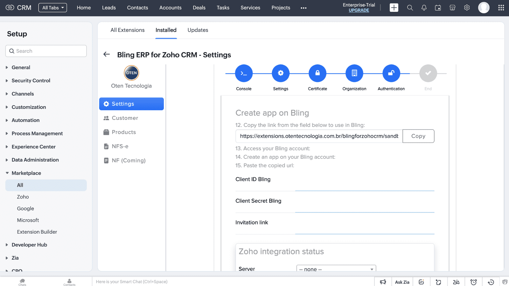This screenshot has height=286, width=509.
Task: Open the apps grid launcher icon
Action: point(501,8)
